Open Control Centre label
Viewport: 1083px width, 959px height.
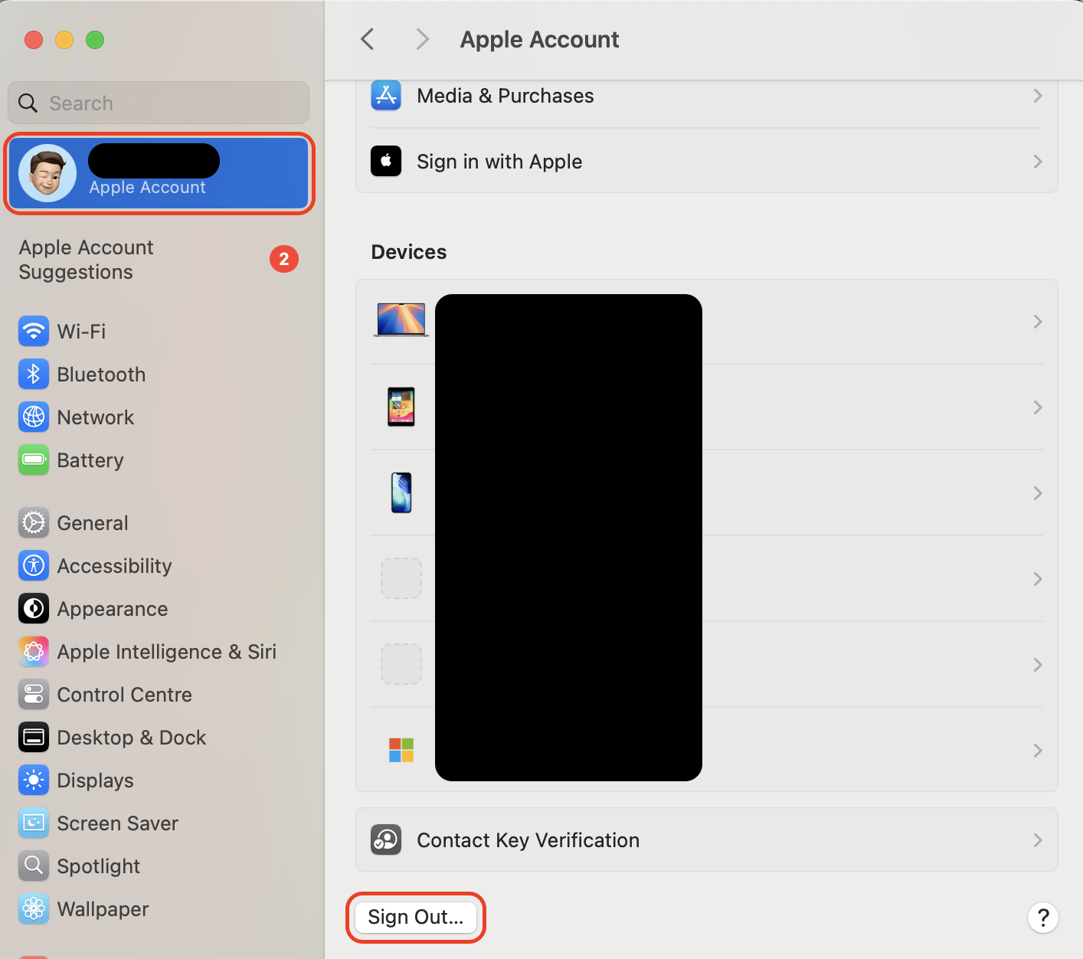point(125,695)
